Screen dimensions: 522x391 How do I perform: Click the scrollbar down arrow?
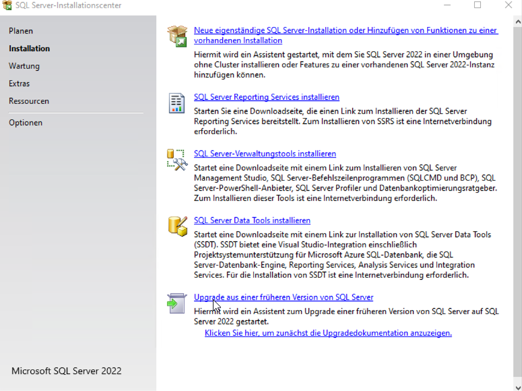click(x=518, y=388)
